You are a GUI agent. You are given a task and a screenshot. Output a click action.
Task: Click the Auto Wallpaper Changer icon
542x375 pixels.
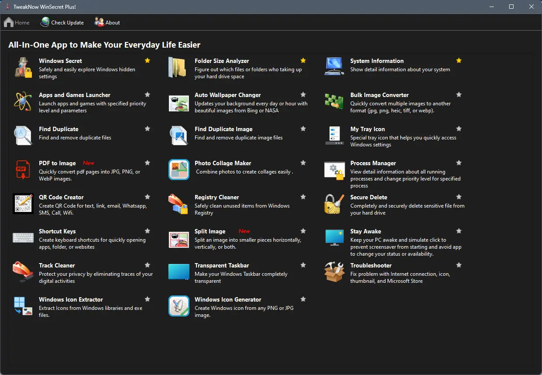(x=178, y=103)
